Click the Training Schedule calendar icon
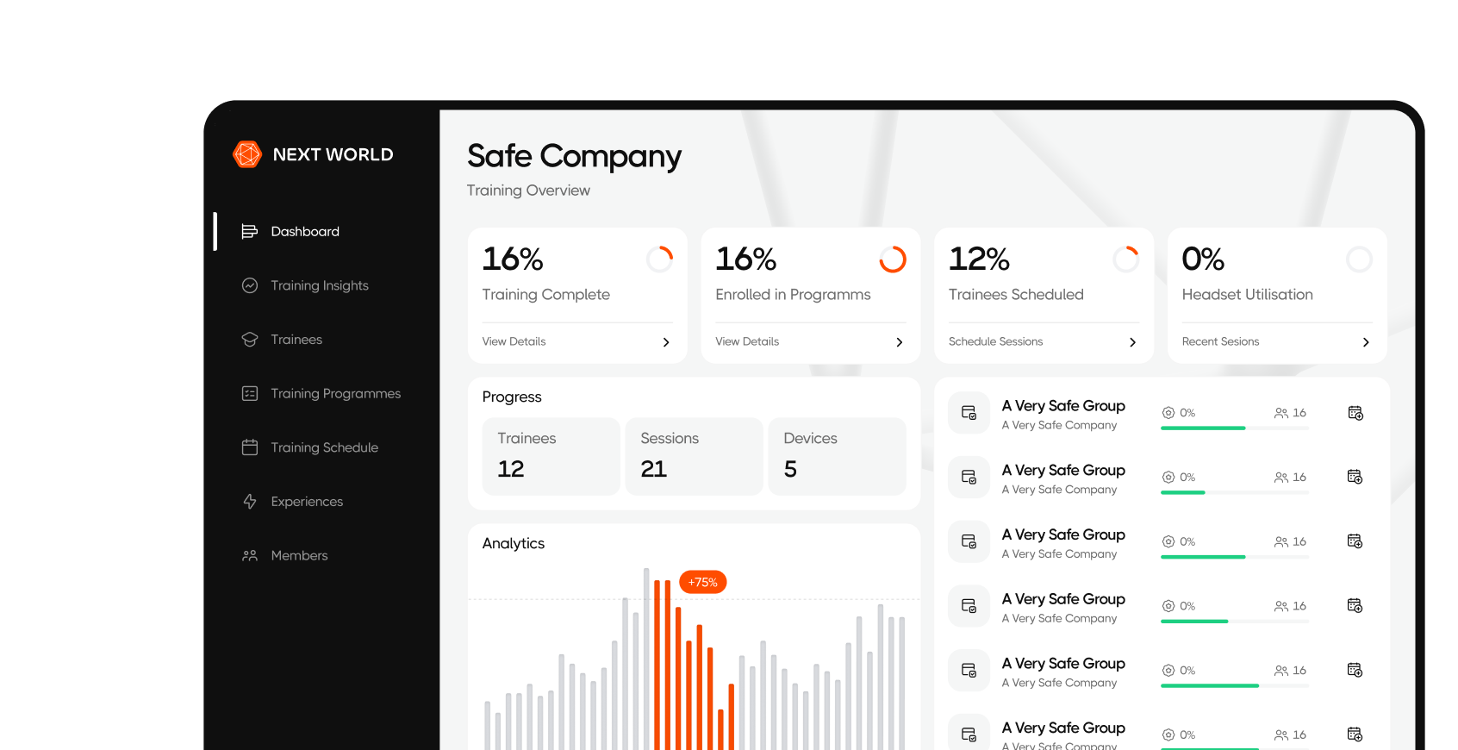 click(250, 447)
